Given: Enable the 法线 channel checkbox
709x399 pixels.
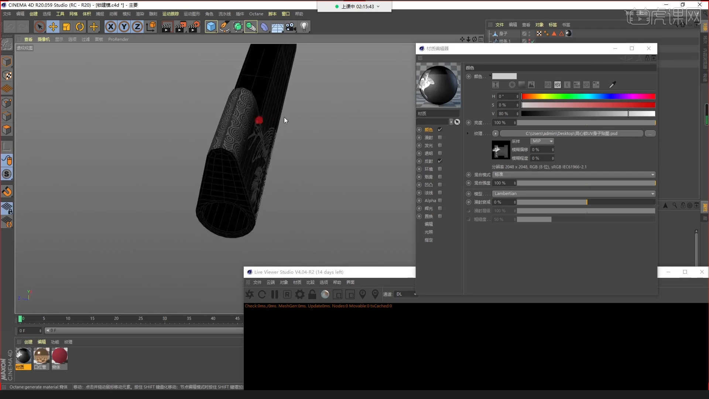Looking at the screenshot, I should [x=440, y=192].
